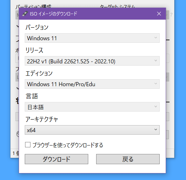The width and height of the screenshot is (186, 180).
Task: Close the ISO イメージのダウンロード dialog
Action: 159,14
